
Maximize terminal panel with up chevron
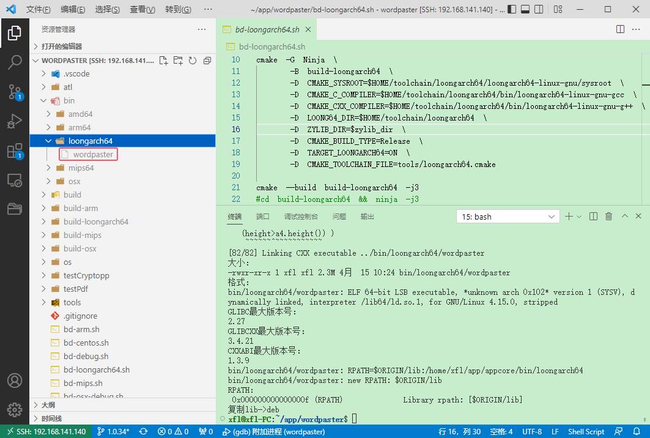coord(624,217)
